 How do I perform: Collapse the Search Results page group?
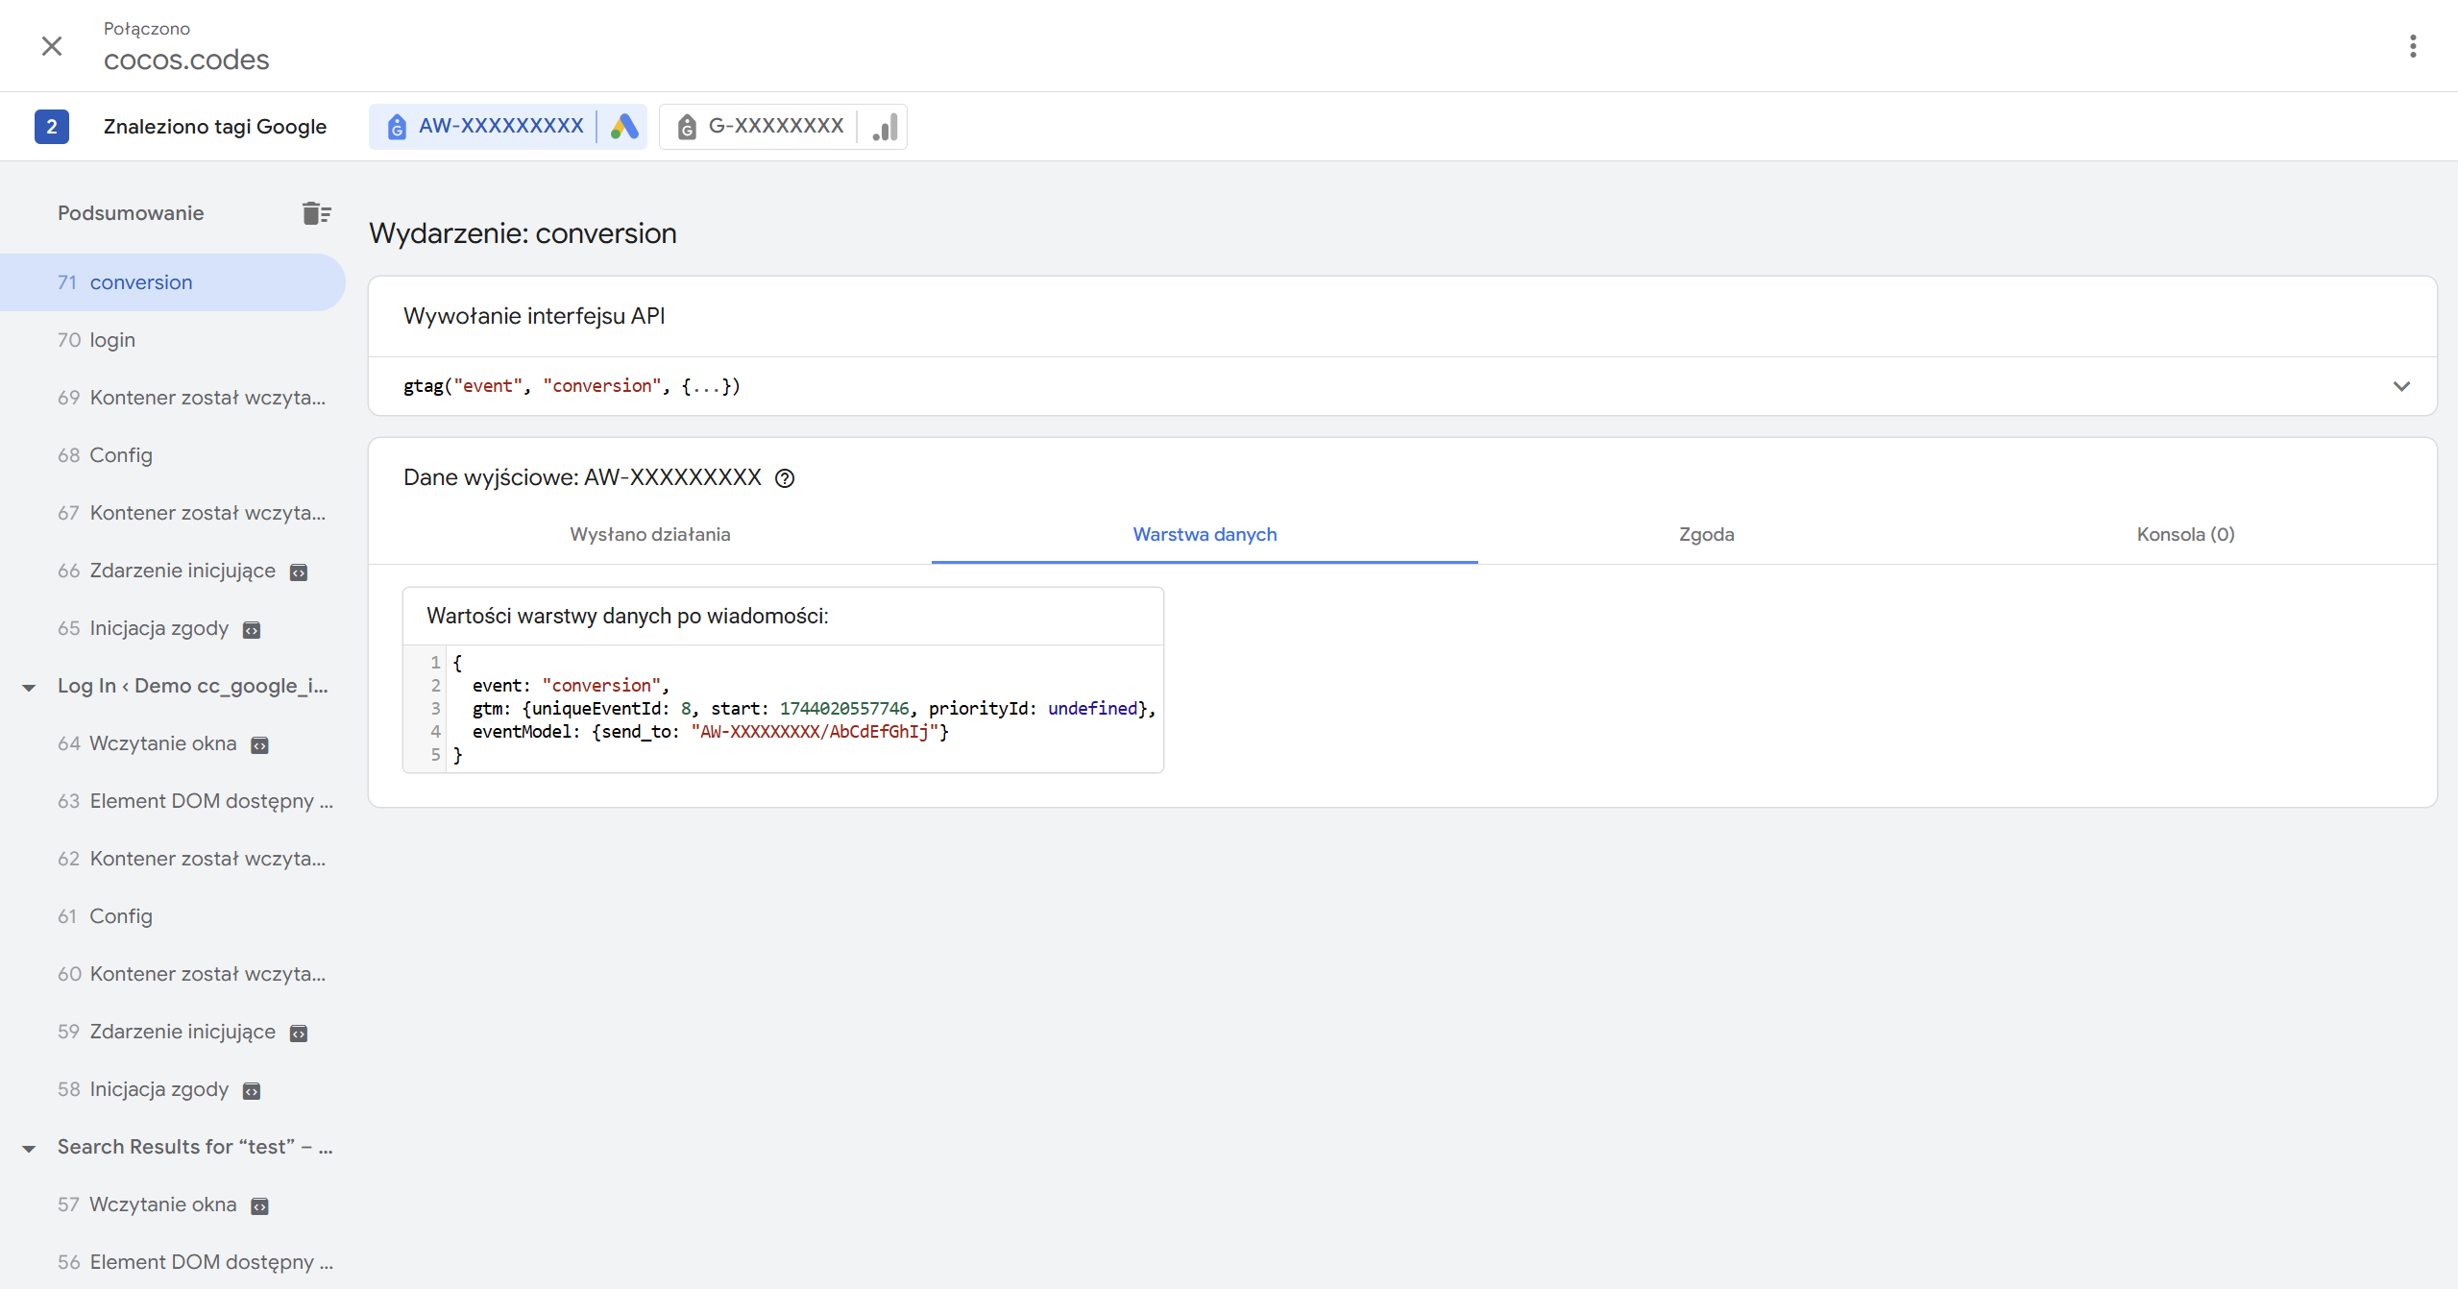click(x=29, y=1149)
